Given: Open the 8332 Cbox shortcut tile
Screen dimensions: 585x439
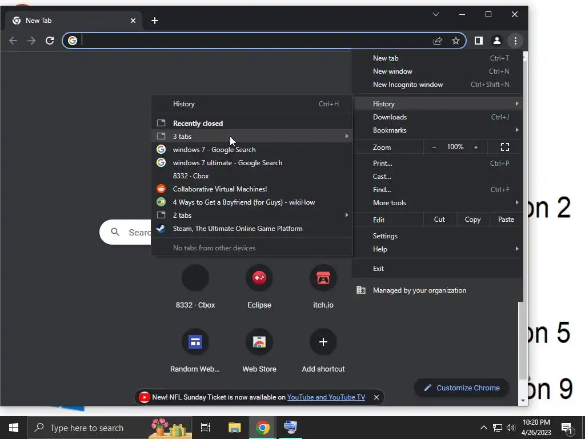Looking at the screenshot, I should pyautogui.click(x=195, y=287).
